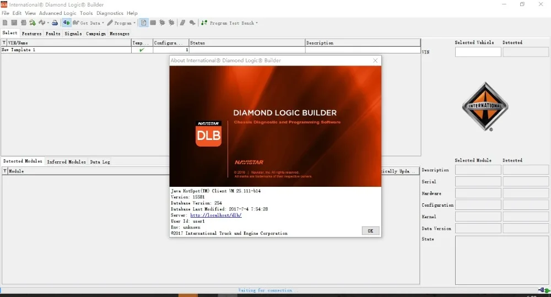
Task: Sort by the Description column header
Action: tap(363, 42)
